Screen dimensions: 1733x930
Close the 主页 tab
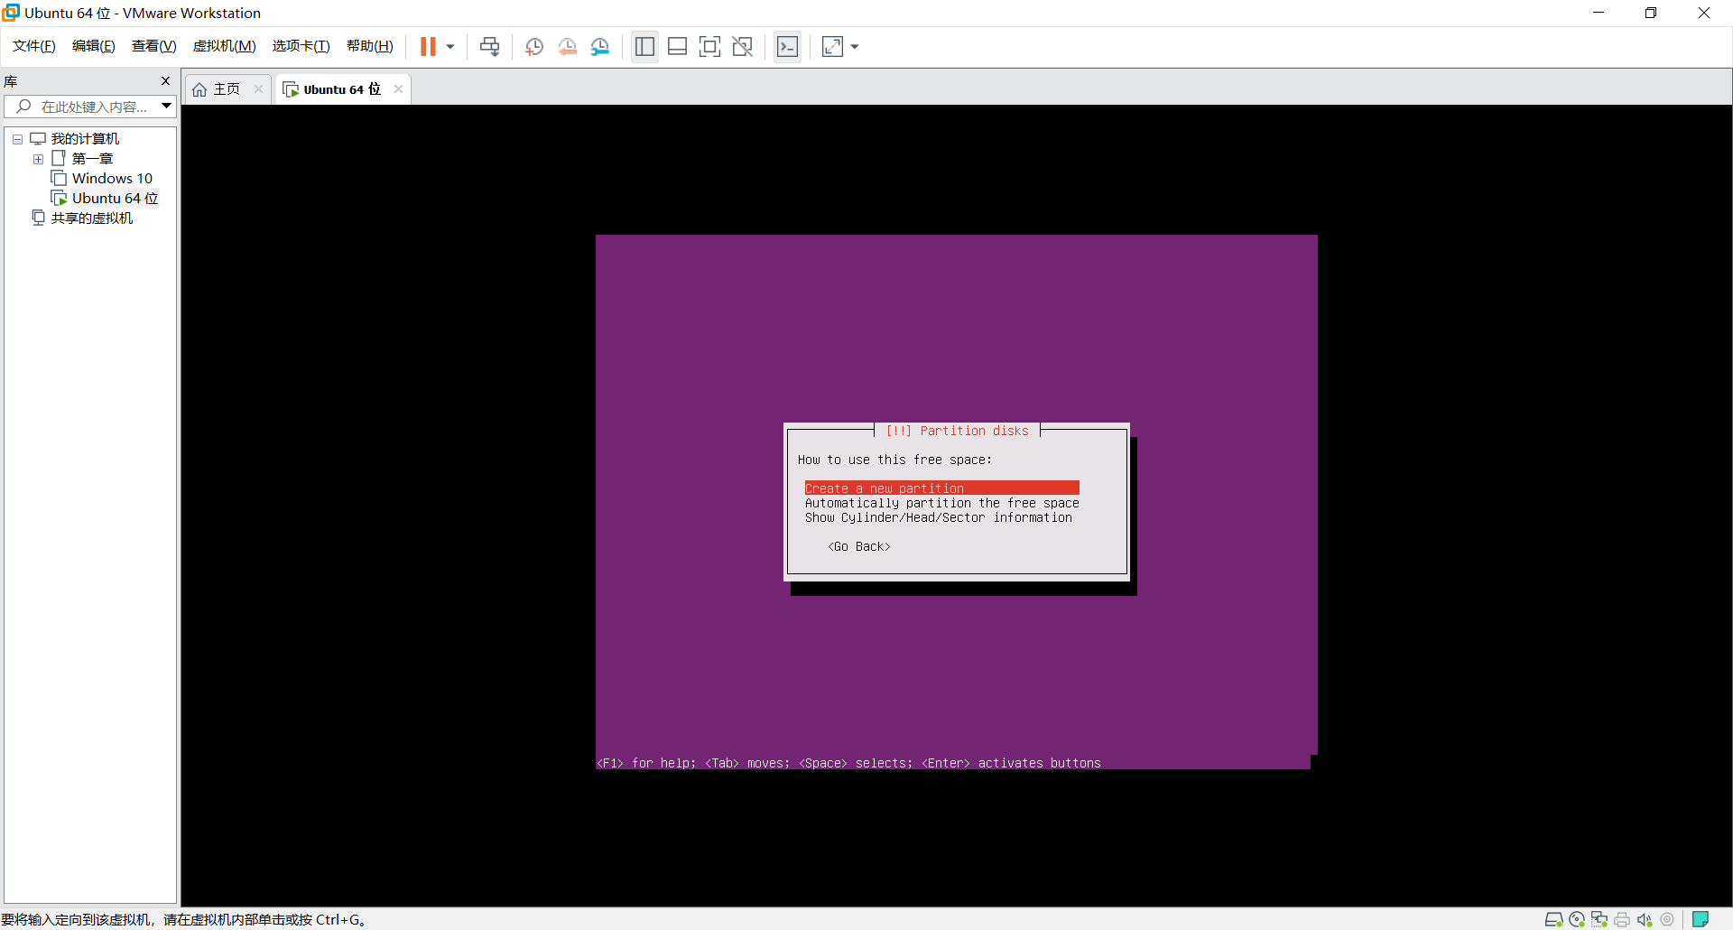pyautogui.click(x=259, y=89)
